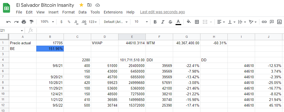
Task: Click the Merge cells icon
Action: pos(205,22)
